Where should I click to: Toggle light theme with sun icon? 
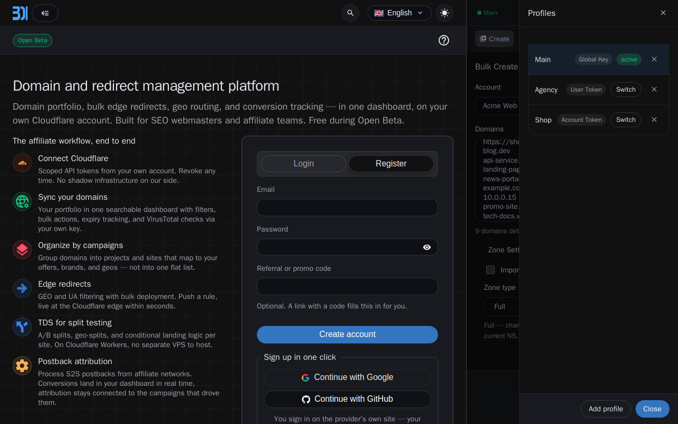pyautogui.click(x=444, y=13)
